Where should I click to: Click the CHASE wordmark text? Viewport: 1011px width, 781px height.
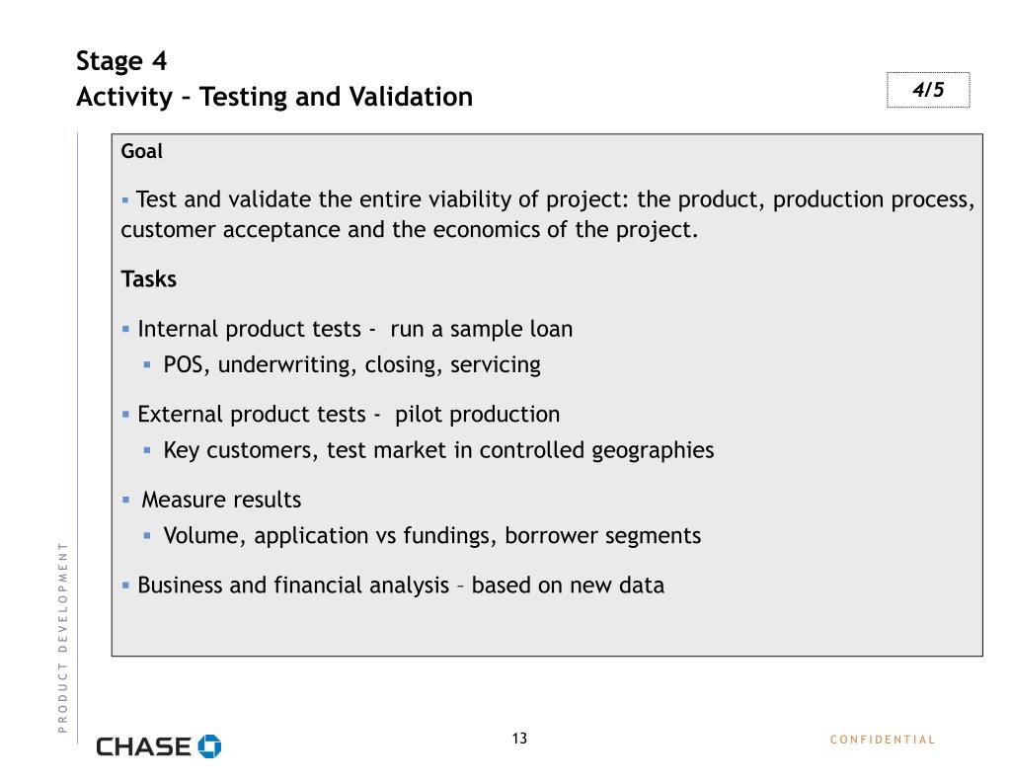(144, 746)
